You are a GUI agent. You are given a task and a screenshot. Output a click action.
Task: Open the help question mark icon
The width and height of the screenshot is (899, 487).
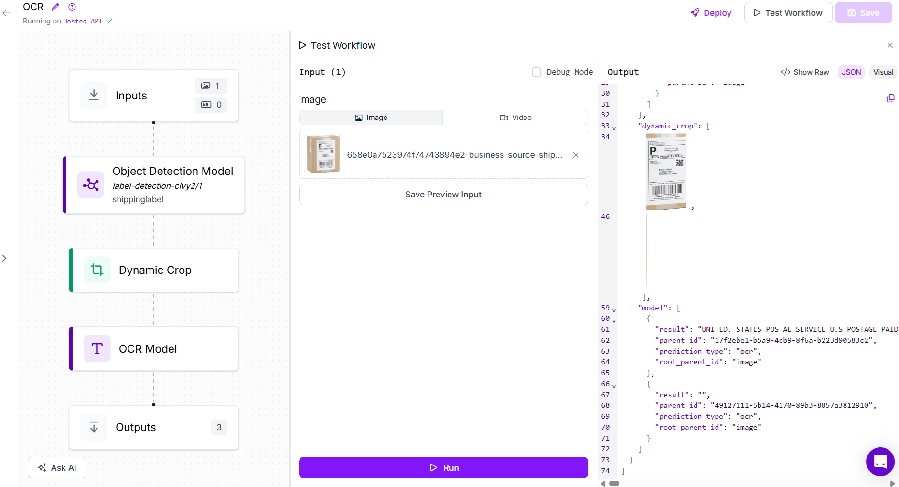(72, 7)
